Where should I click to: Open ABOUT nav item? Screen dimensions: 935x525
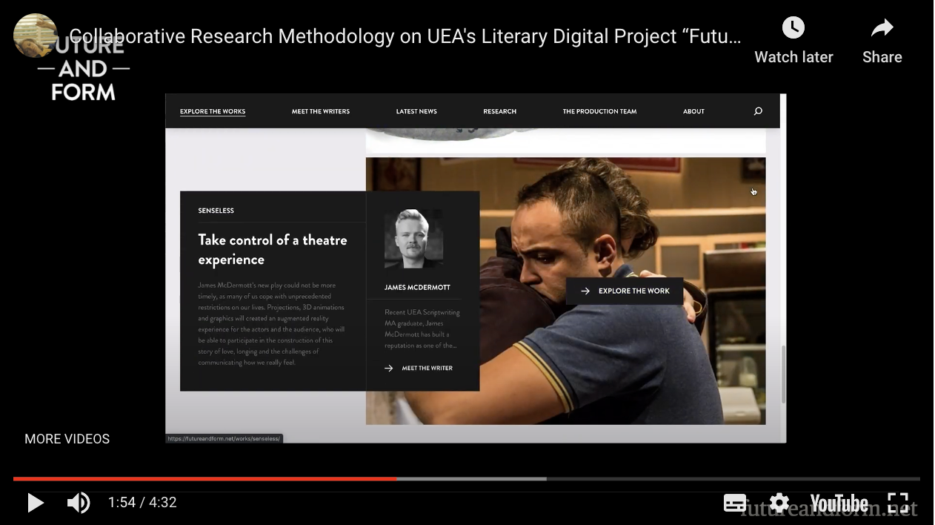(x=693, y=111)
